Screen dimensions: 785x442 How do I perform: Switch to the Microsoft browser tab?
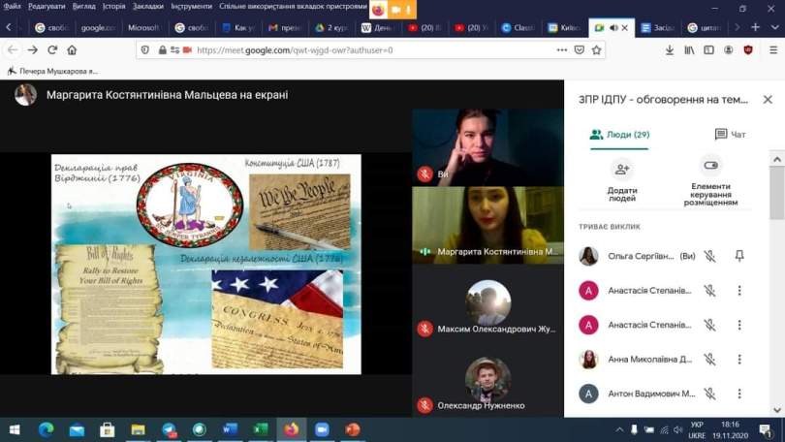point(142,27)
